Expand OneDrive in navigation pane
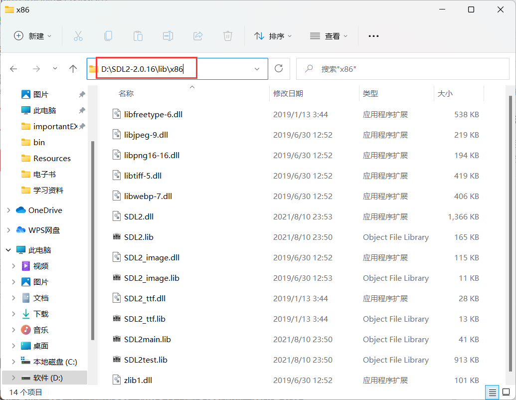 pyautogui.click(x=8, y=210)
